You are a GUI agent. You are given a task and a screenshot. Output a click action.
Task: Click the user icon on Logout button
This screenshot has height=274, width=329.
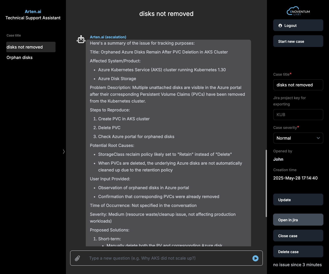pyautogui.click(x=280, y=26)
